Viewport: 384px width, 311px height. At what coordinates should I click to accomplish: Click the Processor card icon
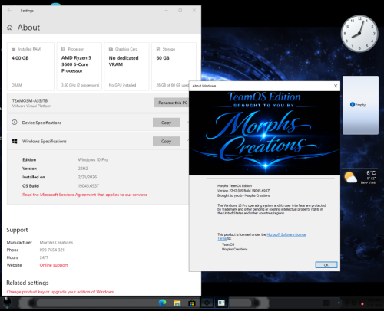pyautogui.click(x=63, y=49)
